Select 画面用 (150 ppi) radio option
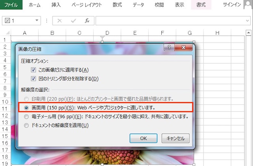This screenshot has height=166, width=253. coord(26,107)
